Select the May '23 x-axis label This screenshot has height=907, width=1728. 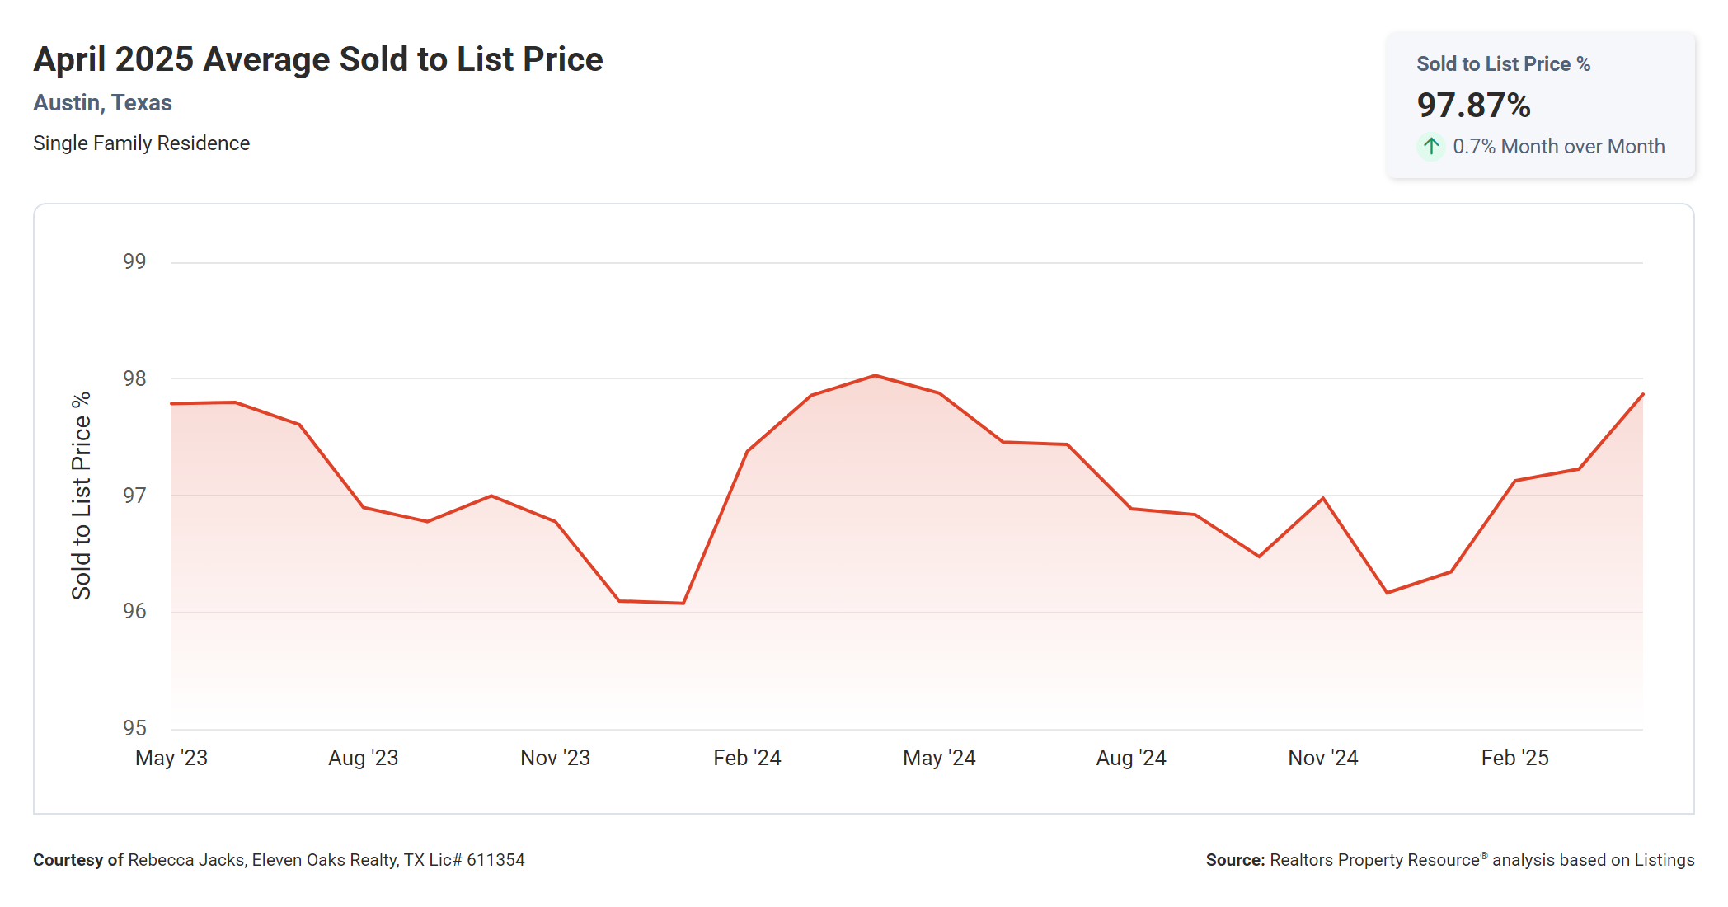pos(171,758)
